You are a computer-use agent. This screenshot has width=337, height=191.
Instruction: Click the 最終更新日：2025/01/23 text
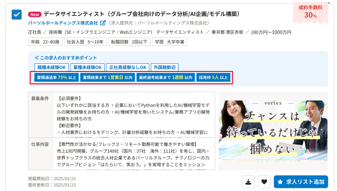coord(52,185)
